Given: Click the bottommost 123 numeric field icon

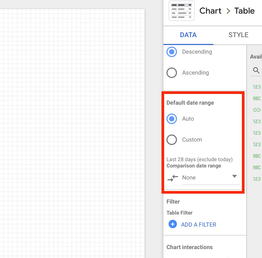Looking at the screenshot, I should coord(257,179).
